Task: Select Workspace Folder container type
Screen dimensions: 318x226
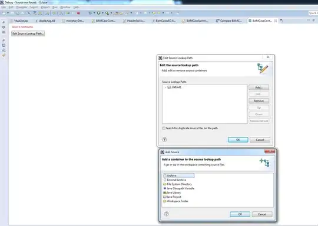Action: (175, 201)
